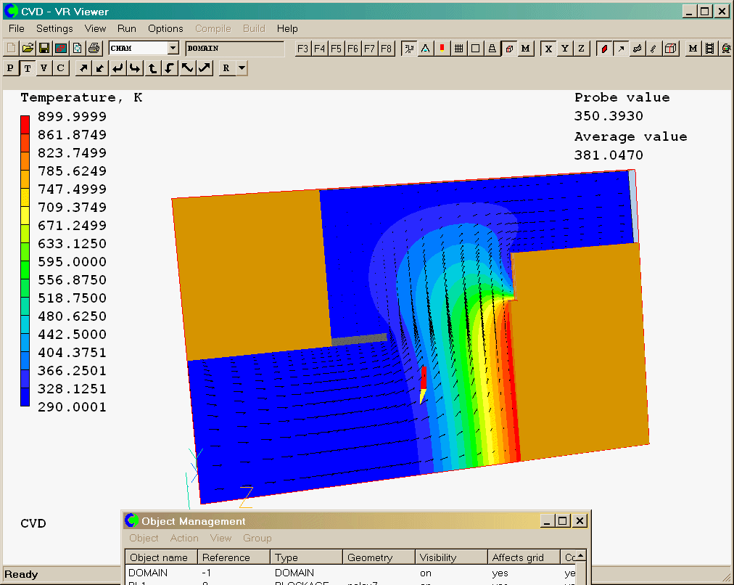The height and width of the screenshot is (585, 734).
Task: Select the DOMAIN row in object list
Action: [x=148, y=573]
